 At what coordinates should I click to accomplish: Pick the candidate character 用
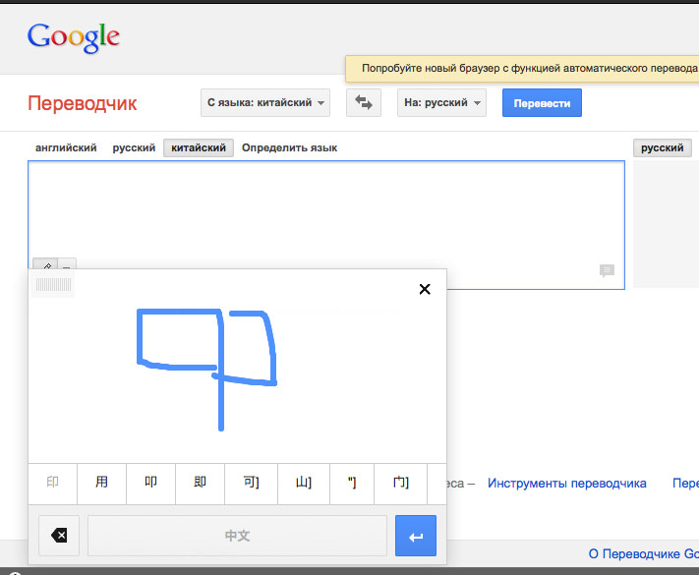coord(101,483)
